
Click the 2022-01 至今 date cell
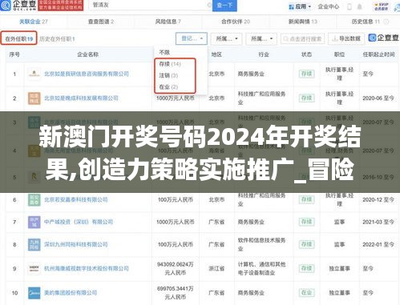(x=378, y=244)
